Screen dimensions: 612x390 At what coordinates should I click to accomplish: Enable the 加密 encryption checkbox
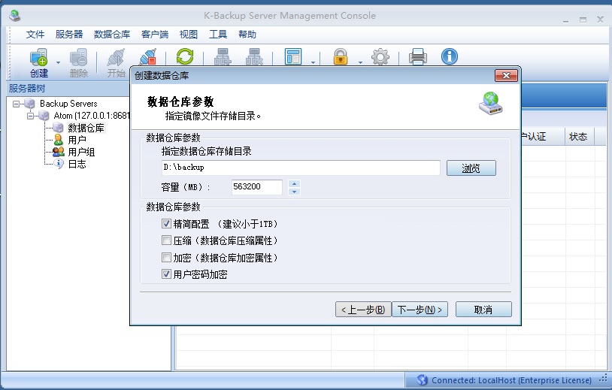[166, 258]
